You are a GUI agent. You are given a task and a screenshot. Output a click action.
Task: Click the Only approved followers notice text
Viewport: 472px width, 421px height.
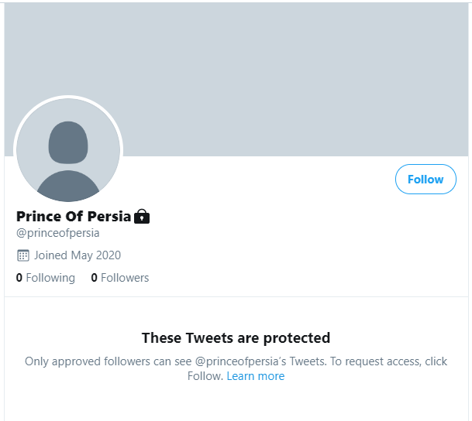(x=236, y=368)
